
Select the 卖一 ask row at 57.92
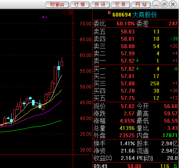pos(136,61)
